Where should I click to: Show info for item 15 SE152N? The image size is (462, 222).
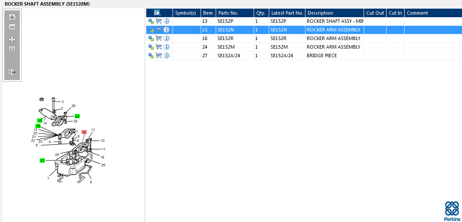pyautogui.click(x=167, y=30)
